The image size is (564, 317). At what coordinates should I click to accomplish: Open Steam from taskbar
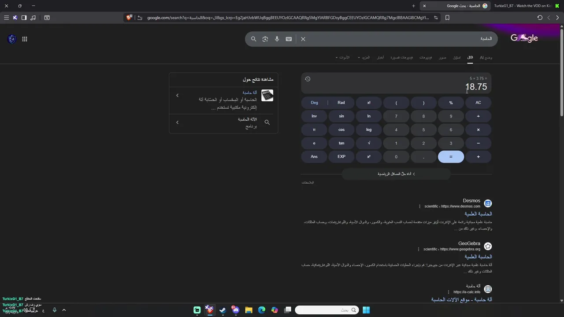coord(223,310)
